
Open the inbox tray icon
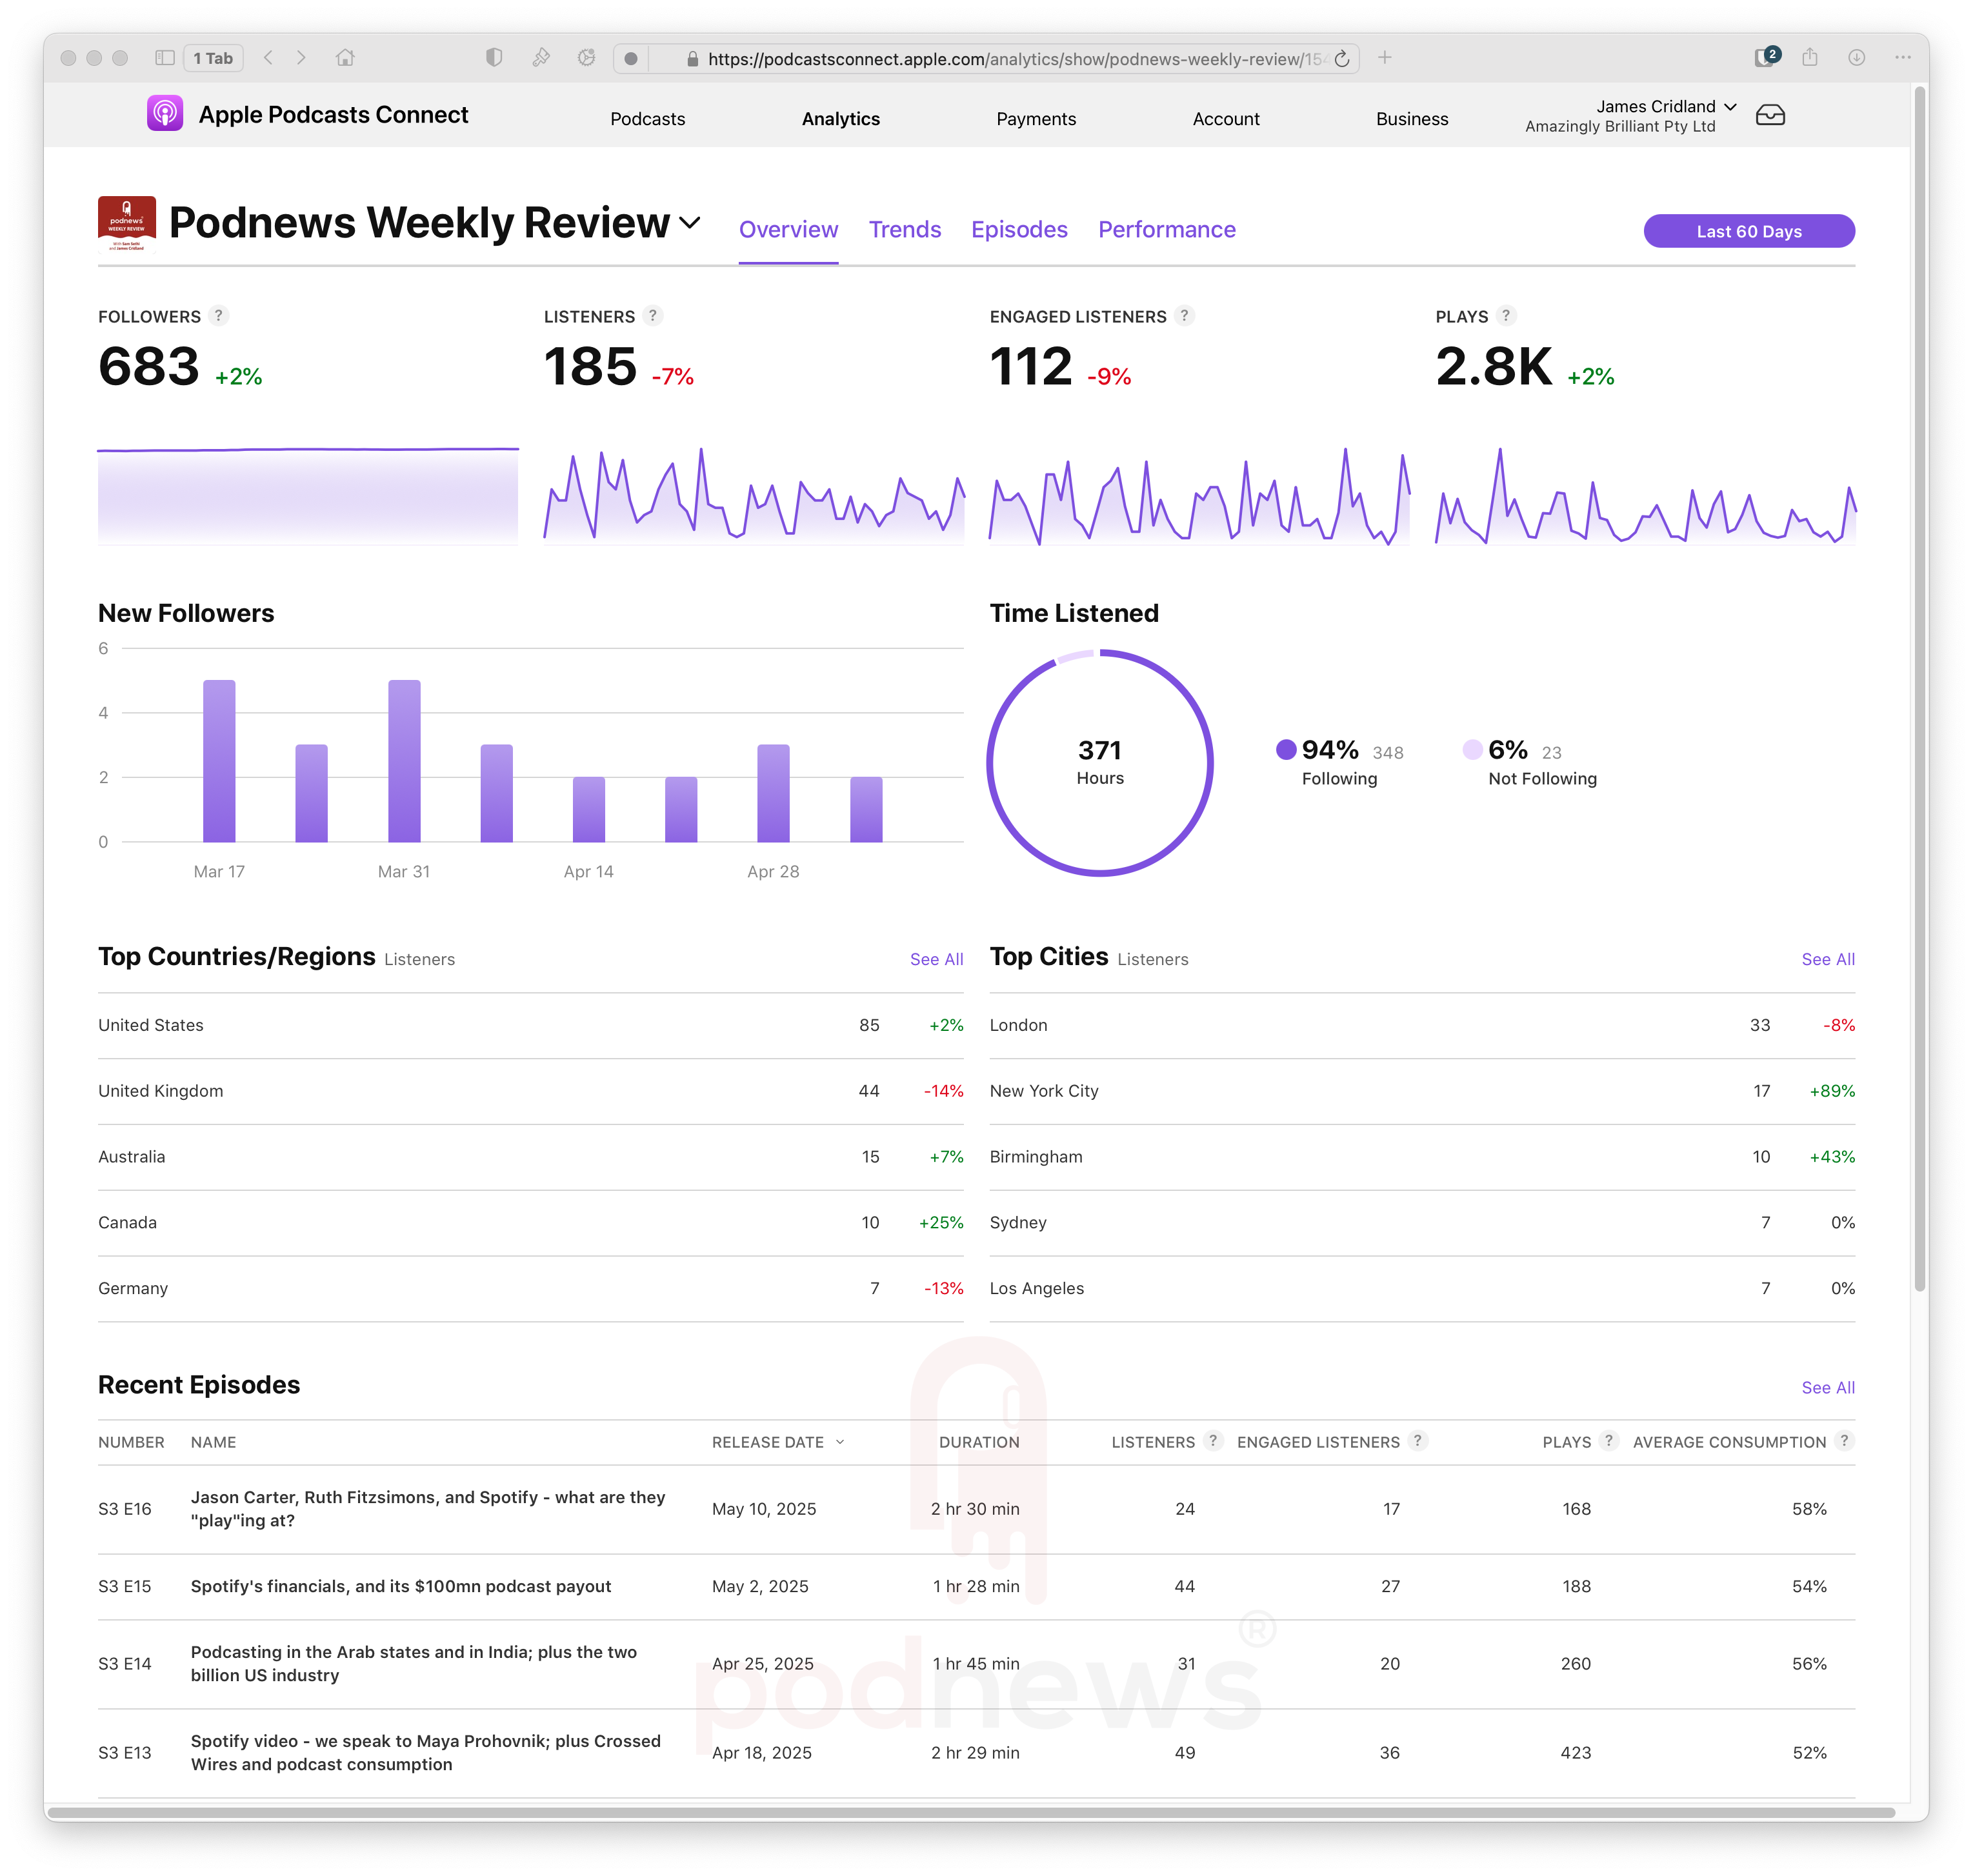coord(1769,115)
